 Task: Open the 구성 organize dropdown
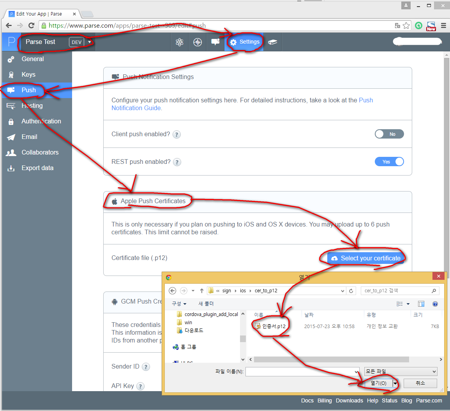(179, 304)
